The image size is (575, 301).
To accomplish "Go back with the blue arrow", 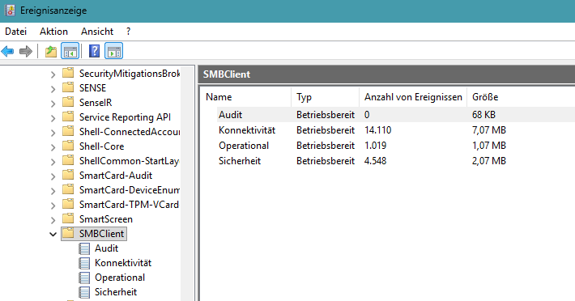I will 8,51.
